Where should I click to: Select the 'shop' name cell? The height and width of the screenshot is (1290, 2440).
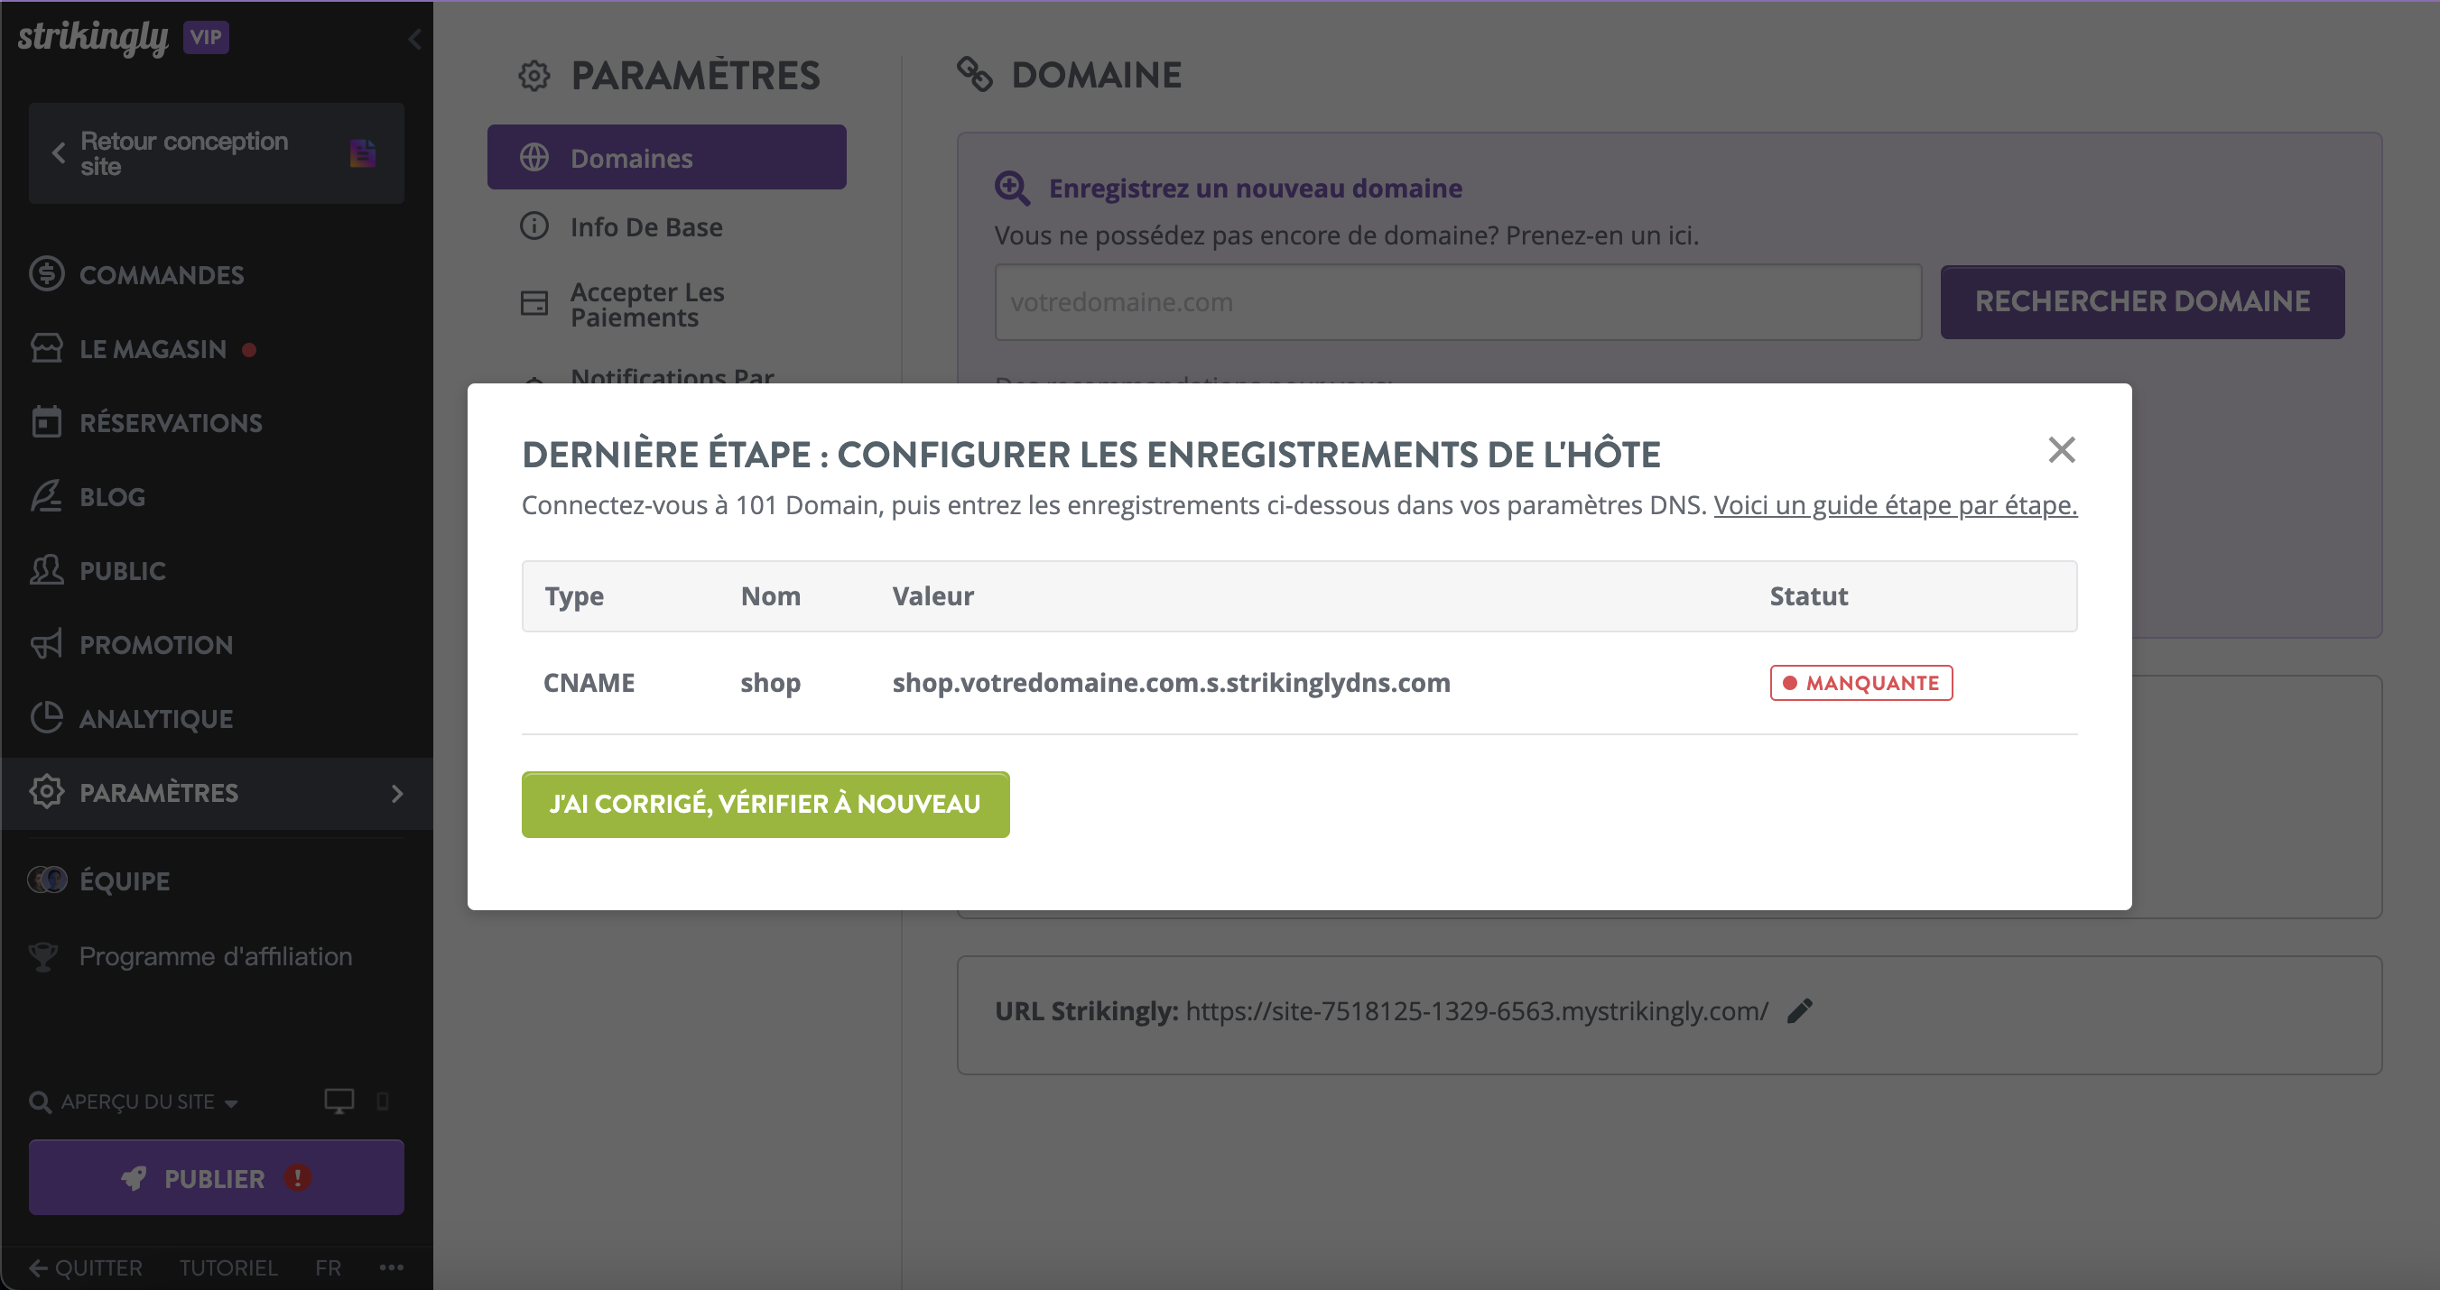click(x=770, y=682)
